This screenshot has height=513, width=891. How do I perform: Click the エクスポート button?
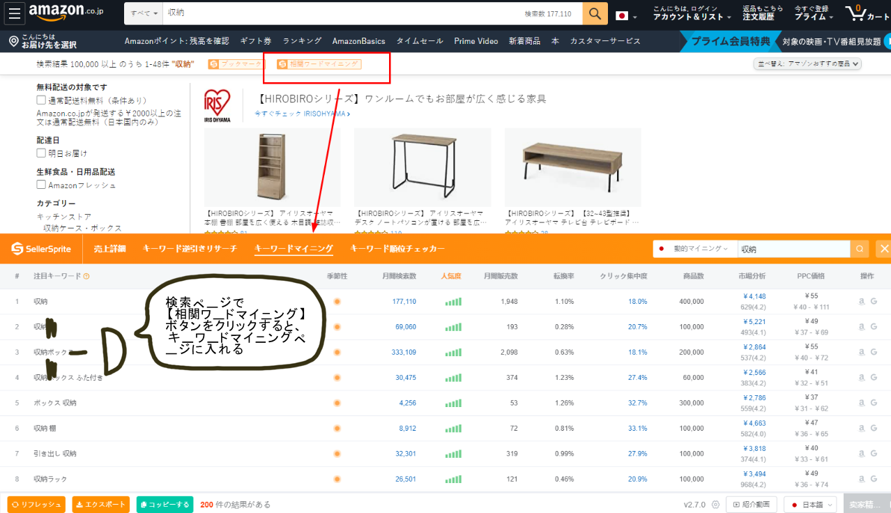click(x=101, y=505)
